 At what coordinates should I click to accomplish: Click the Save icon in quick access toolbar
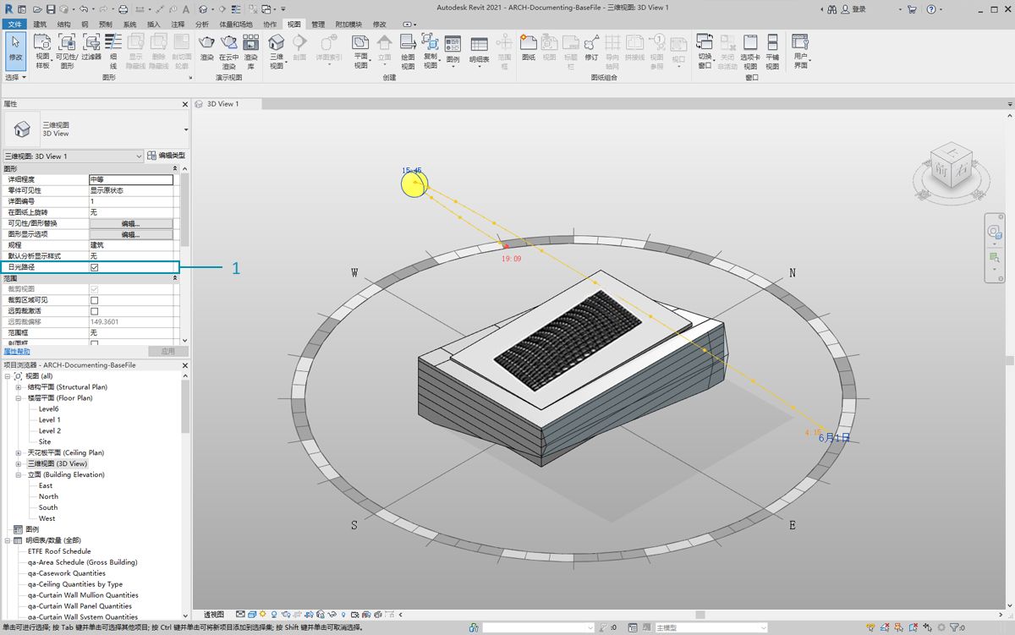[50, 8]
